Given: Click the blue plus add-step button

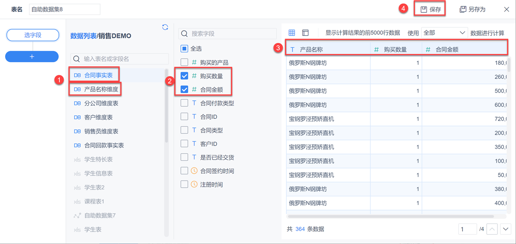Looking at the screenshot, I should [x=32, y=56].
